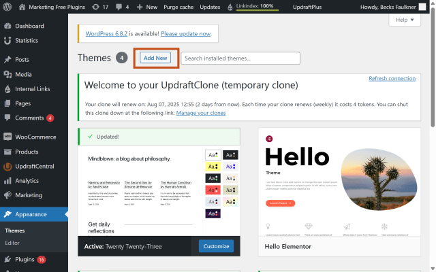Click the Pages icon in sidebar
Viewport: 436px width, 272px height.
(x=7, y=103)
